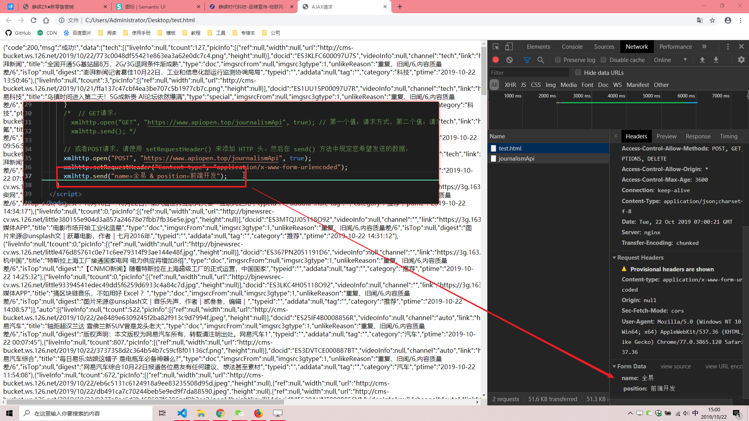Close the request details pane
Screen dimensions: 749x421
616,136
